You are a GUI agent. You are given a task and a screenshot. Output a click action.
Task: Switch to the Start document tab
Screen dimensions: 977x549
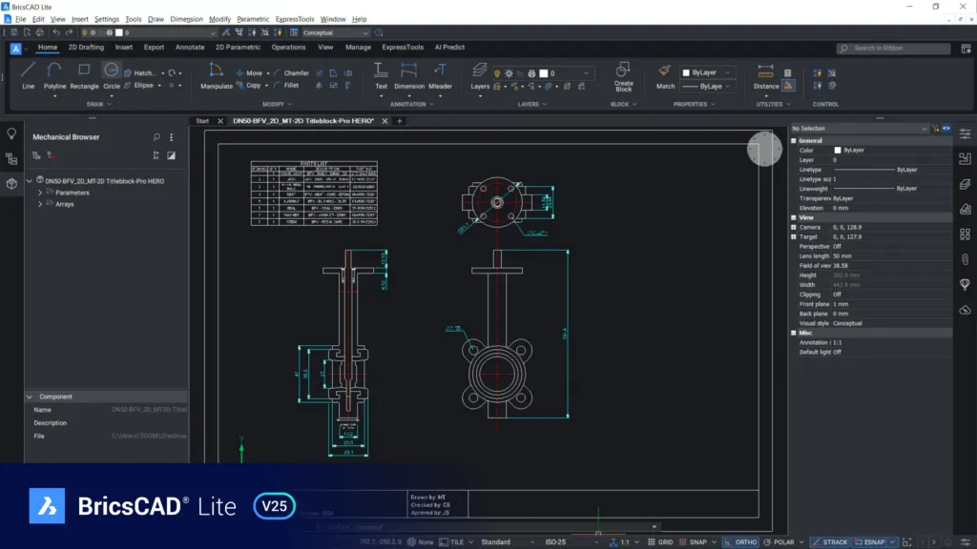pos(202,121)
